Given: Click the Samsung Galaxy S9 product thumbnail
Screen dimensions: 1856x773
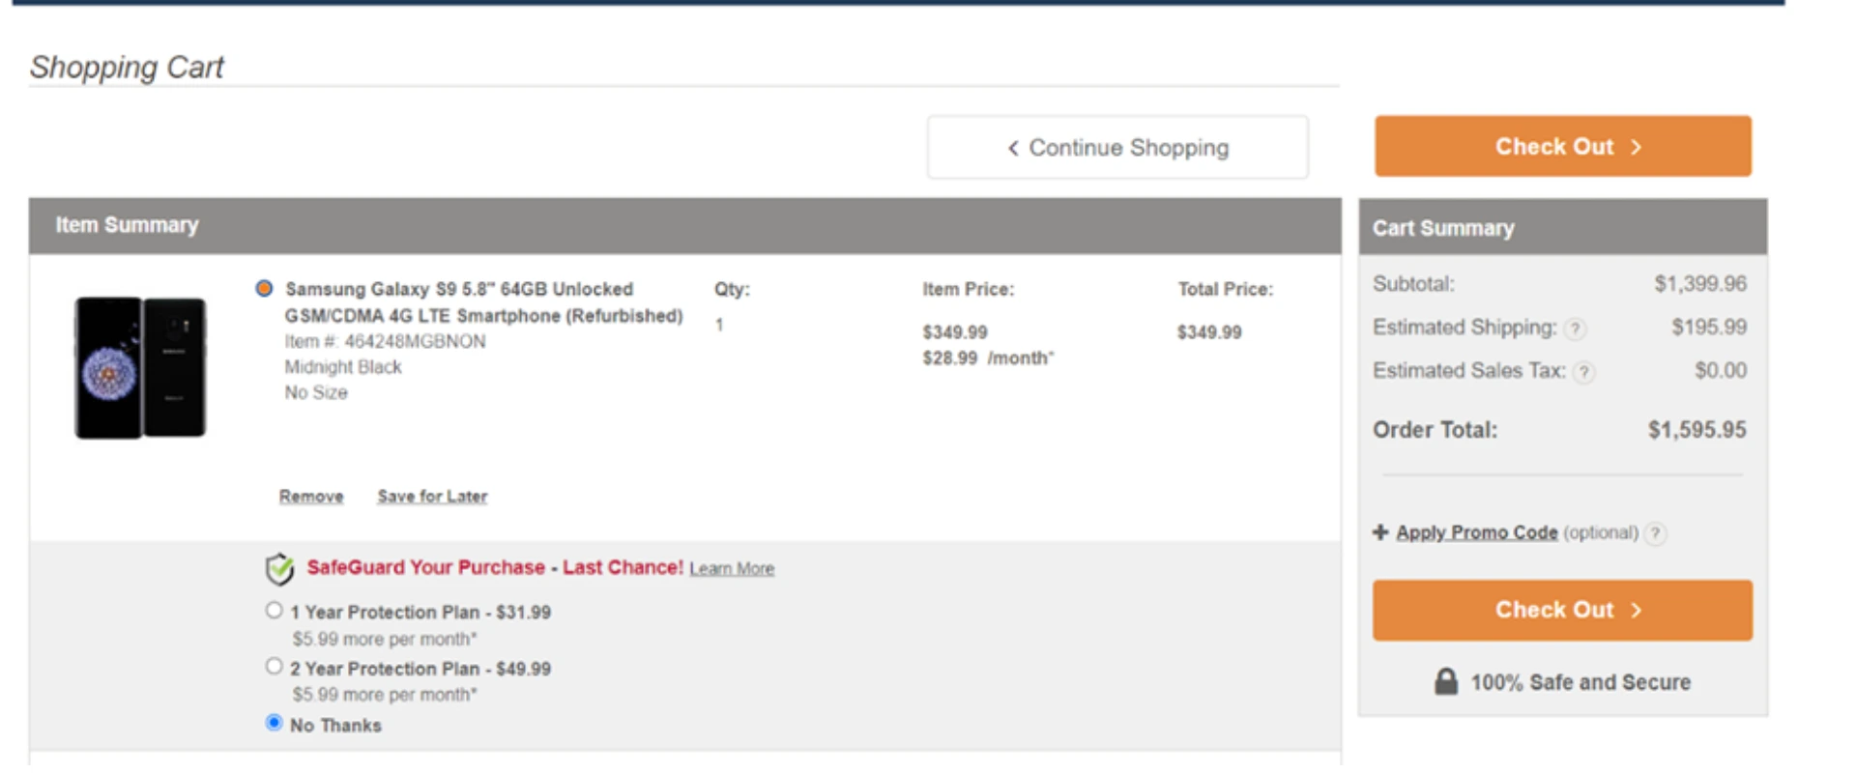Looking at the screenshot, I should [x=140, y=368].
